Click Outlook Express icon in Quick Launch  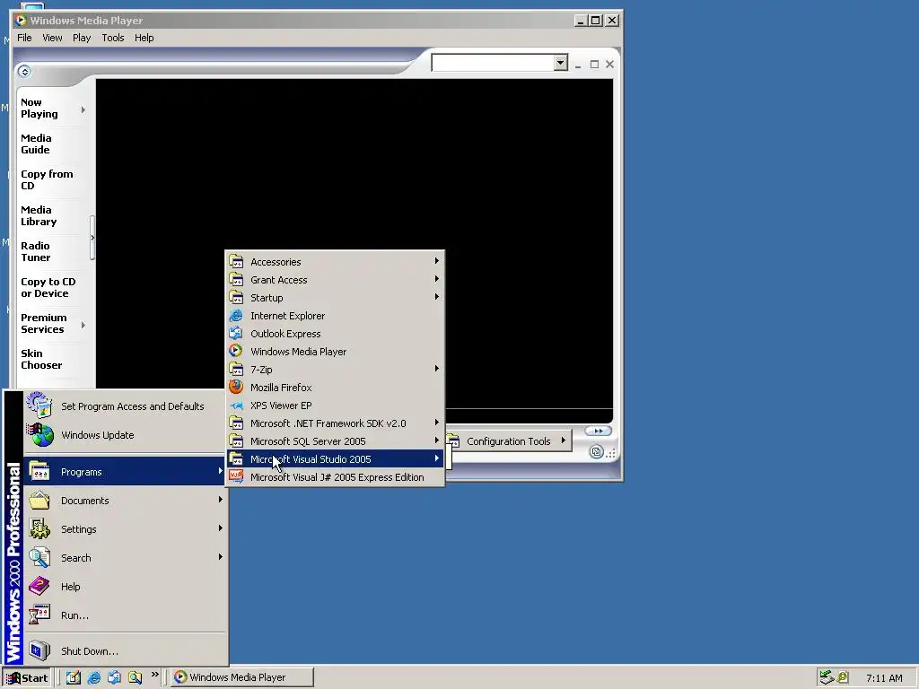114,677
